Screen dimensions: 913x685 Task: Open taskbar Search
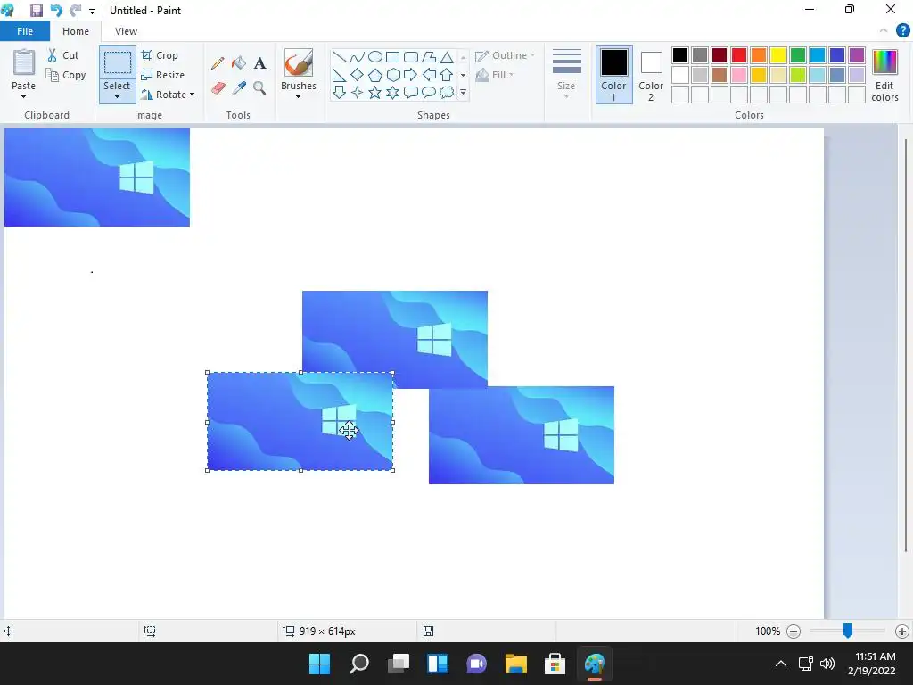tap(358, 664)
